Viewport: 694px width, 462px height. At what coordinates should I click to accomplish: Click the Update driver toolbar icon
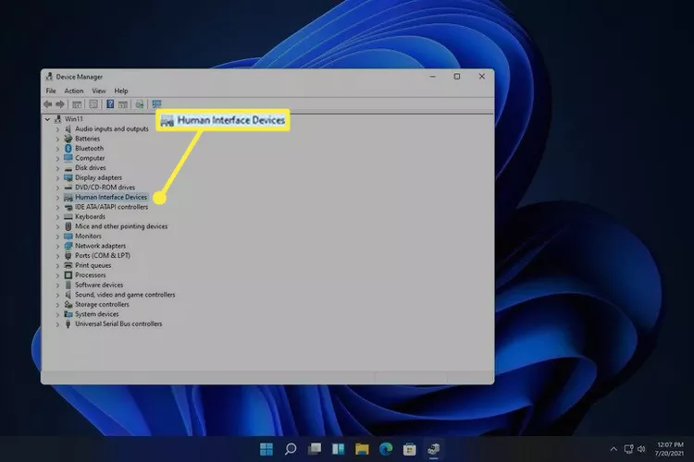pyautogui.click(x=140, y=104)
